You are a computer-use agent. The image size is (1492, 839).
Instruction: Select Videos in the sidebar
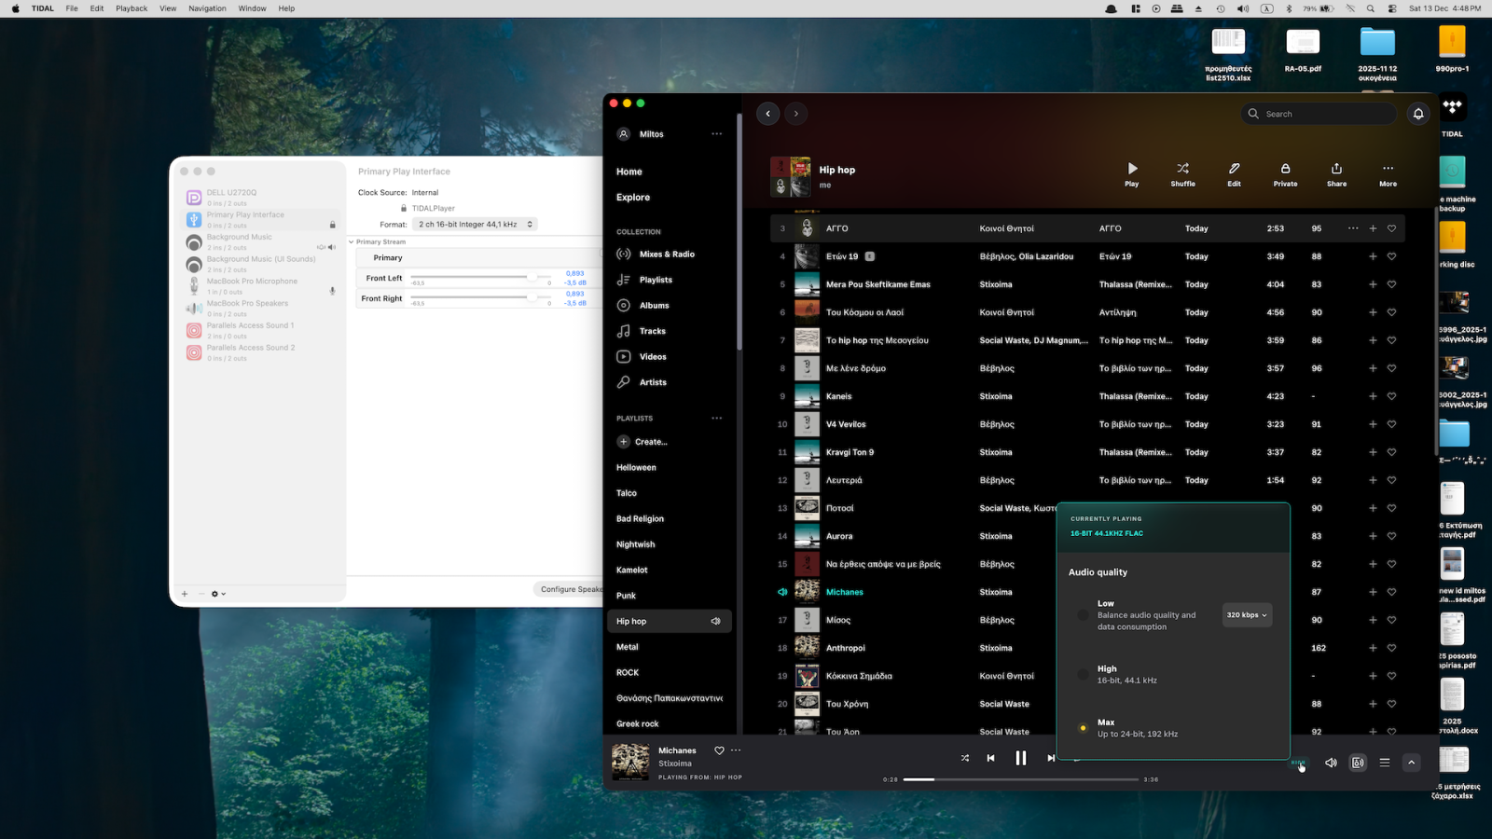[652, 356]
